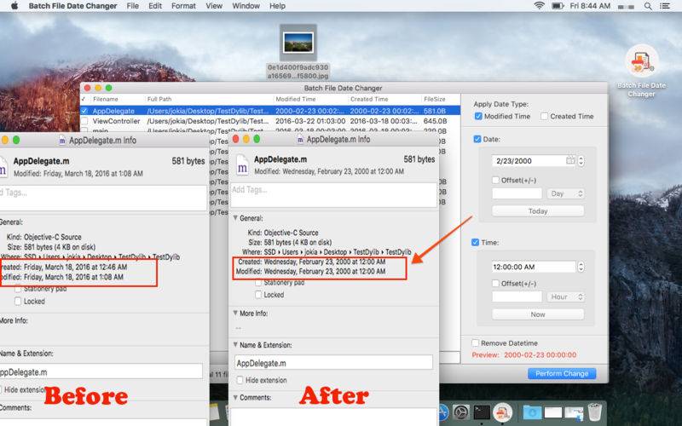682x426 pixels.
Task: Check the Remove Datetime option
Action: 476,343
